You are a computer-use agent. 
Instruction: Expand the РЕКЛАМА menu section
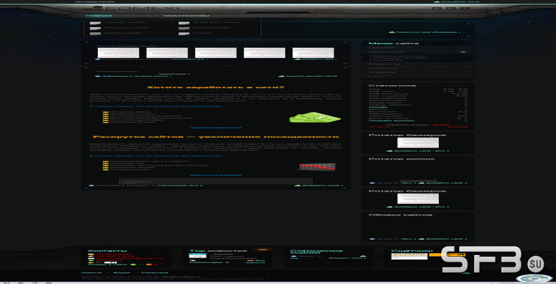pos(418,48)
